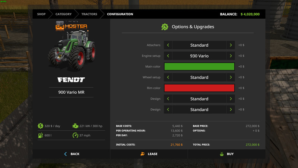Click the shopping basket Buy icon

221,154
